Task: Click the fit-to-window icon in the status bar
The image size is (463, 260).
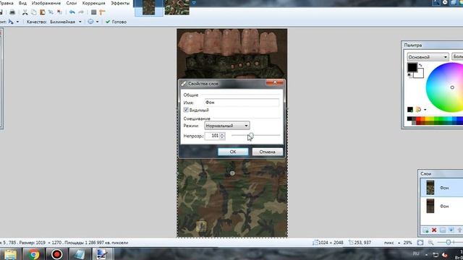Action: click(420, 243)
